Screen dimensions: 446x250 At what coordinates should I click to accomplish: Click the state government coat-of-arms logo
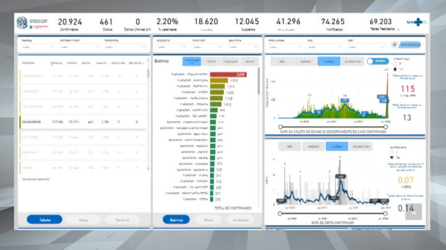[x=22, y=22]
